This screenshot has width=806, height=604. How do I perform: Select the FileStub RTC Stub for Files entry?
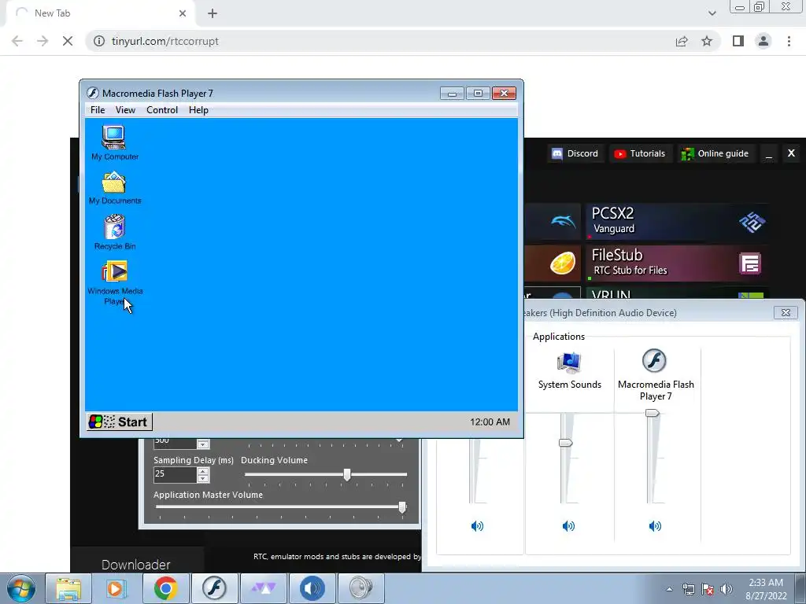(x=678, y=263)
